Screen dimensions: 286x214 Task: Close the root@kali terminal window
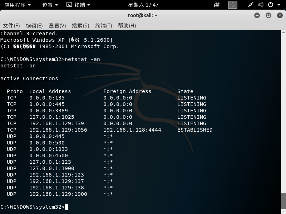(x=280, y=15)
